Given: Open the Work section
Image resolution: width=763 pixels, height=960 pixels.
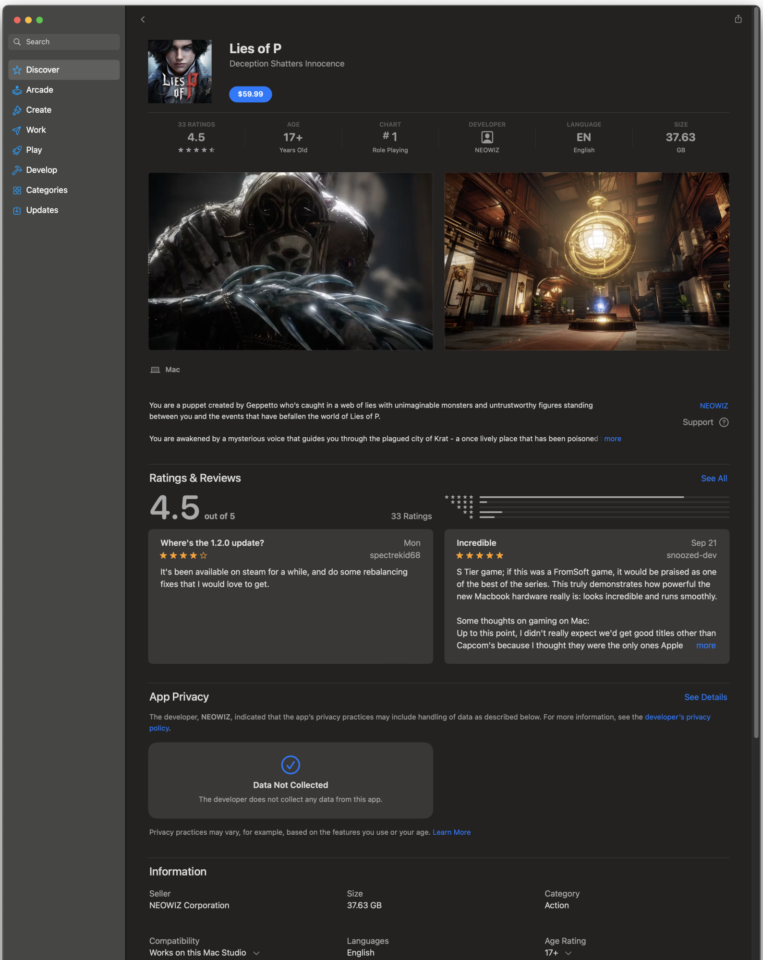Looking at the screenshot, I should click(64, 130).
